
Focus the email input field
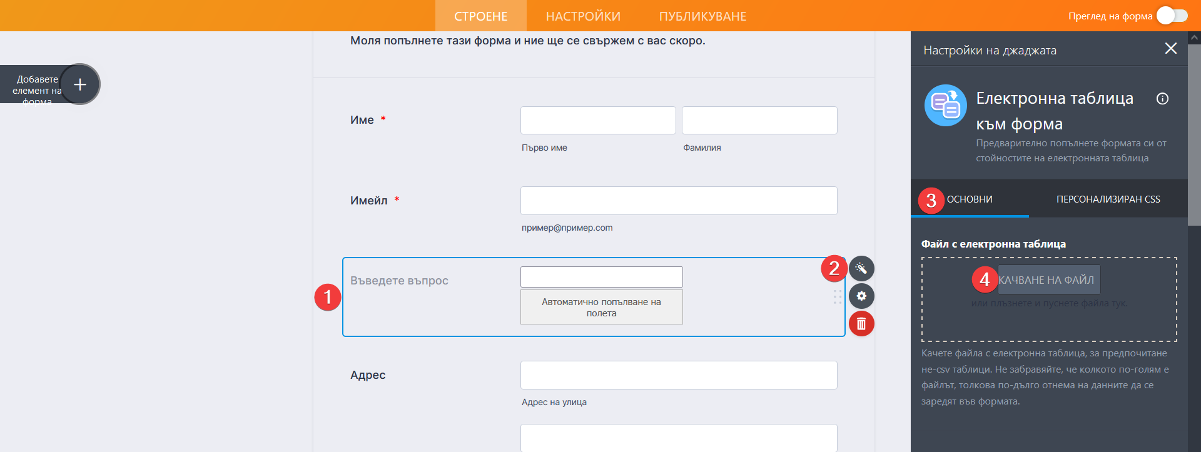click(x=679, y=201)
